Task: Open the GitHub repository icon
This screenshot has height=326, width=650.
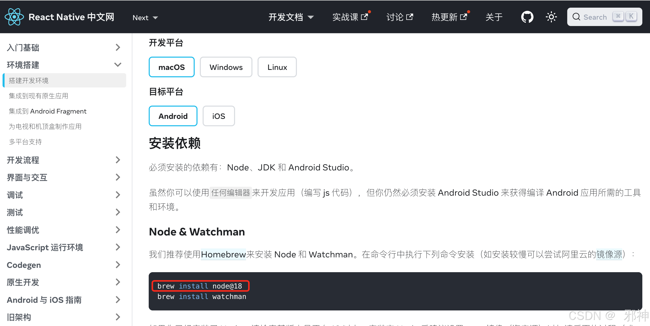Action: (x=527, y=17)
